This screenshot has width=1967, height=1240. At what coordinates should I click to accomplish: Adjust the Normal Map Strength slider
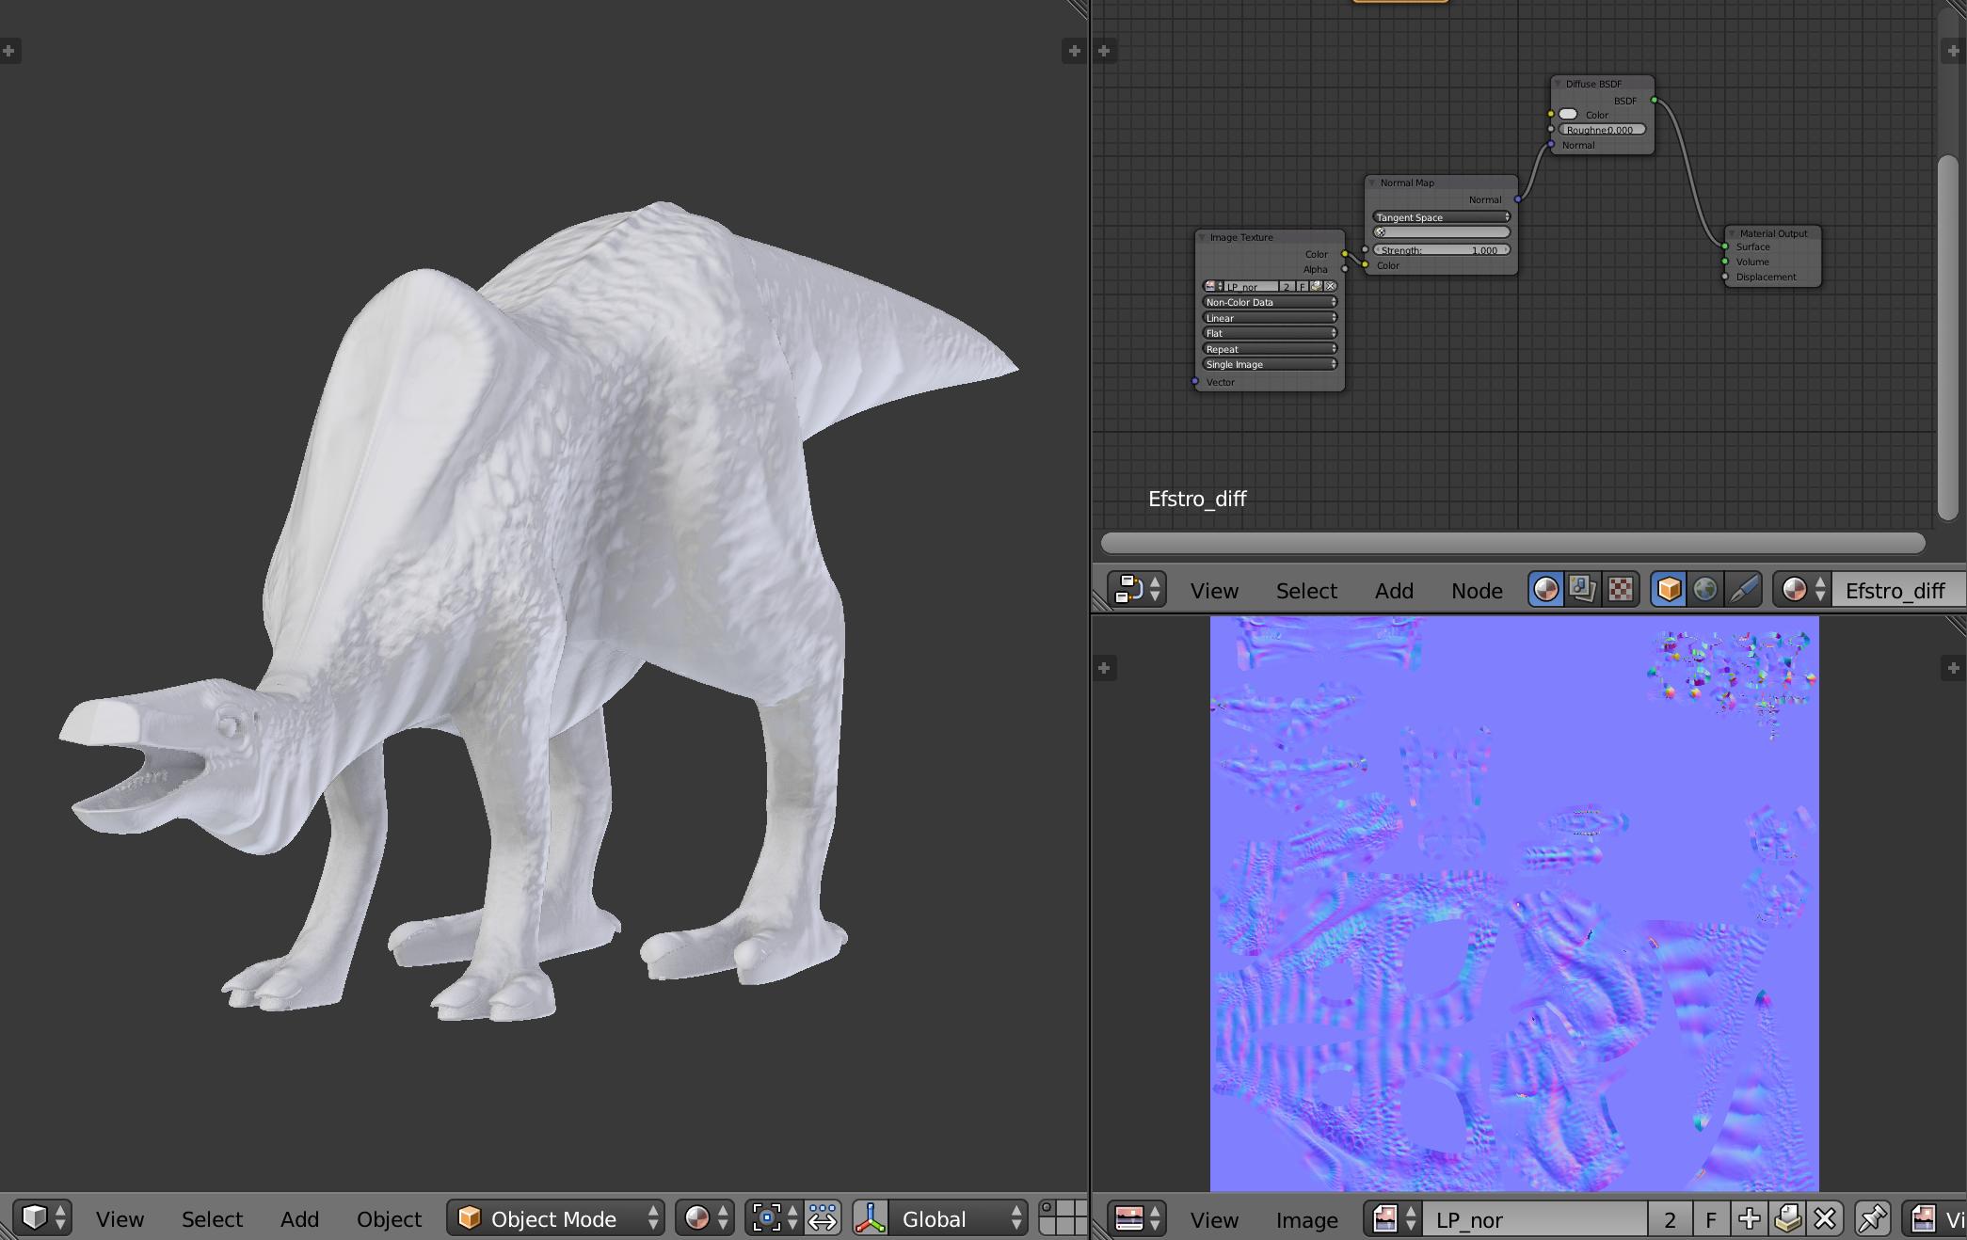[1441, 250]
